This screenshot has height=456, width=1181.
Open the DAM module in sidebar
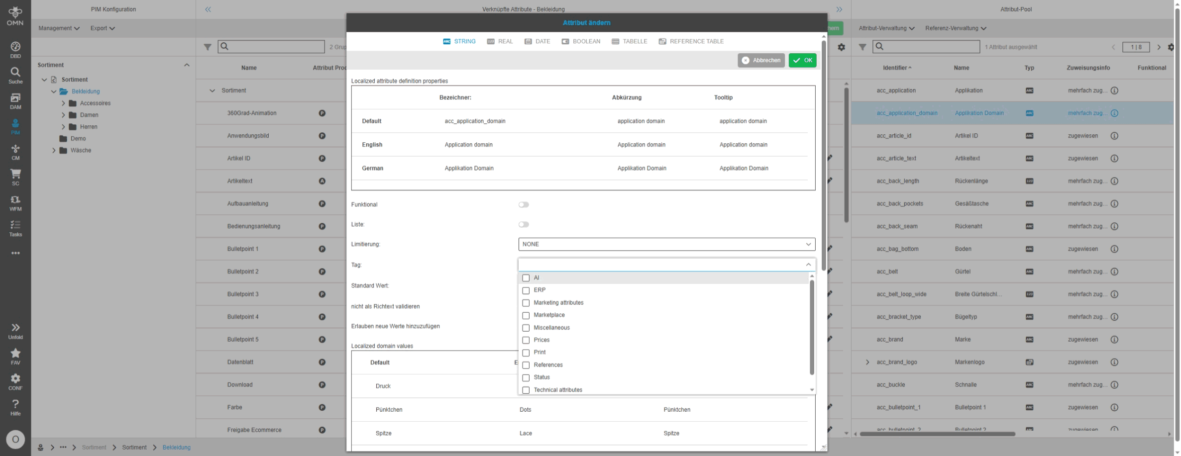tap(15, 100)
